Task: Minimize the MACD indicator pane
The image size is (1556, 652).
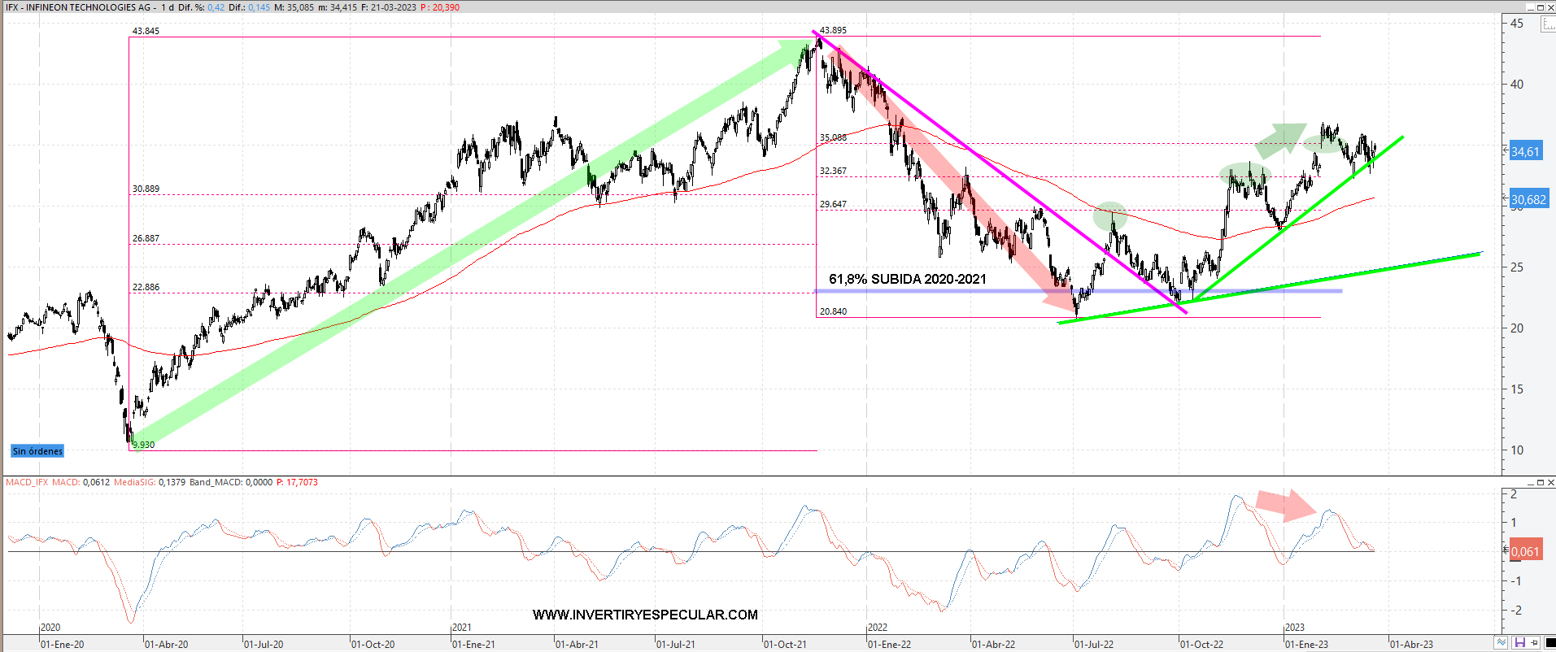Action: tap(1529, 482)
